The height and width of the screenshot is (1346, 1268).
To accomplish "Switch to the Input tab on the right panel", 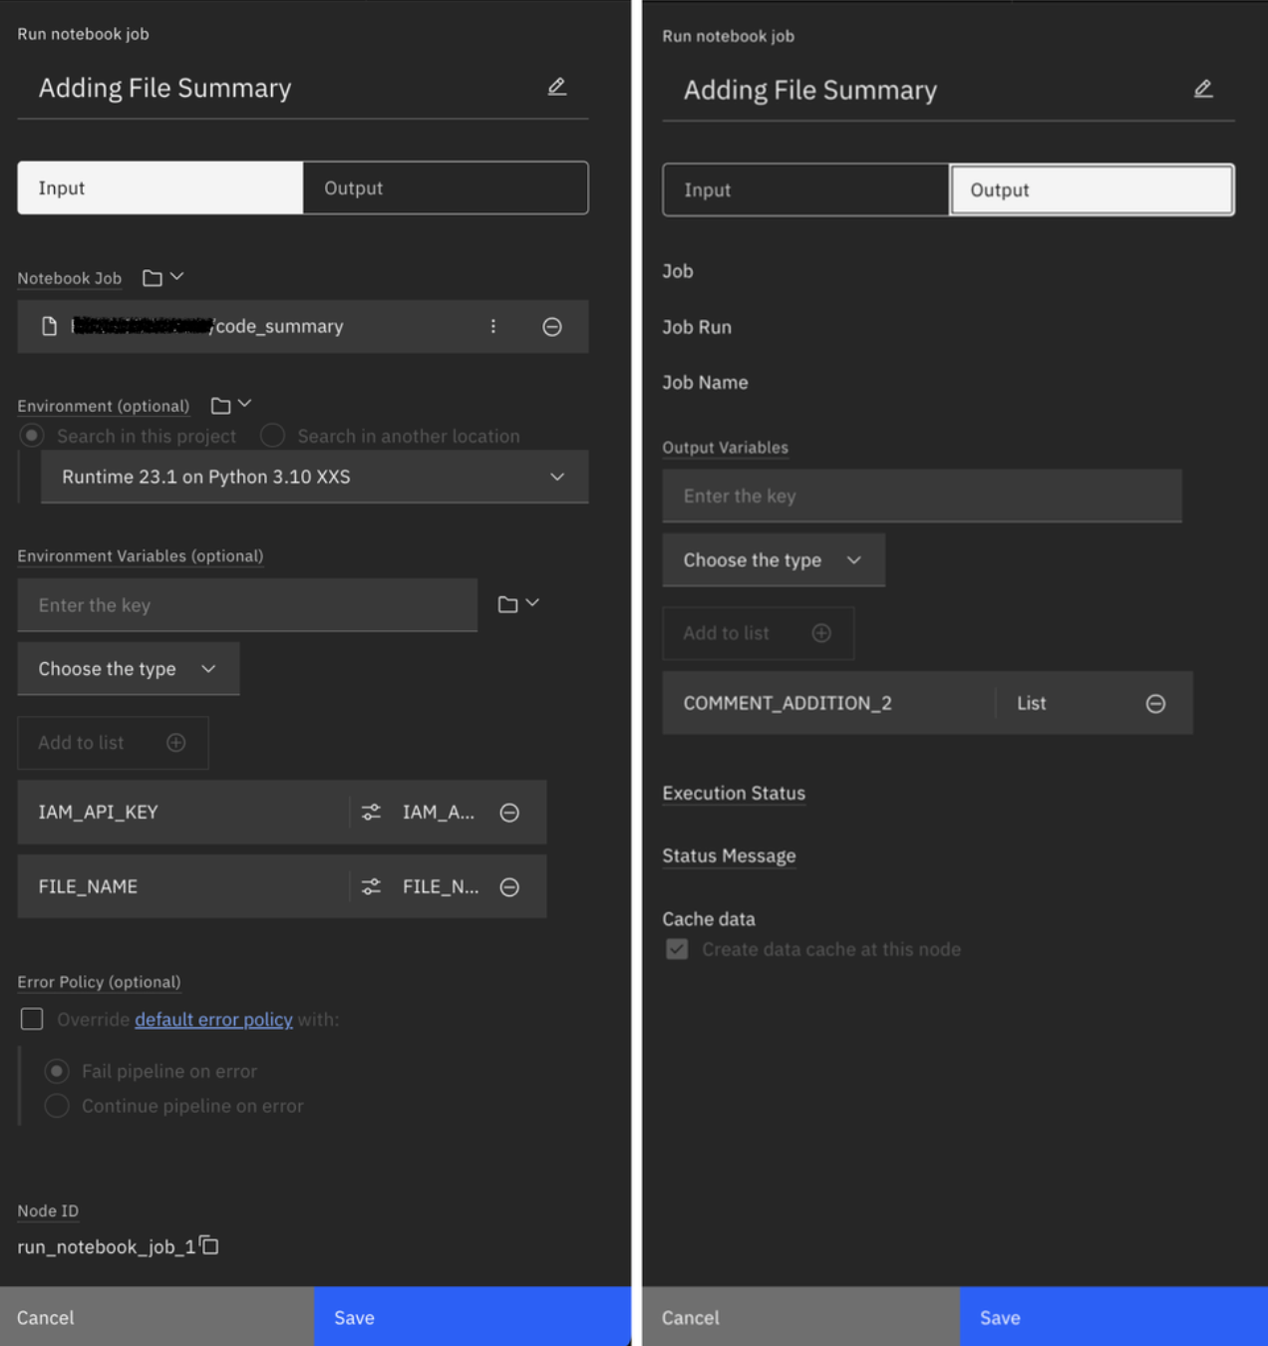I will pos(804,189).
